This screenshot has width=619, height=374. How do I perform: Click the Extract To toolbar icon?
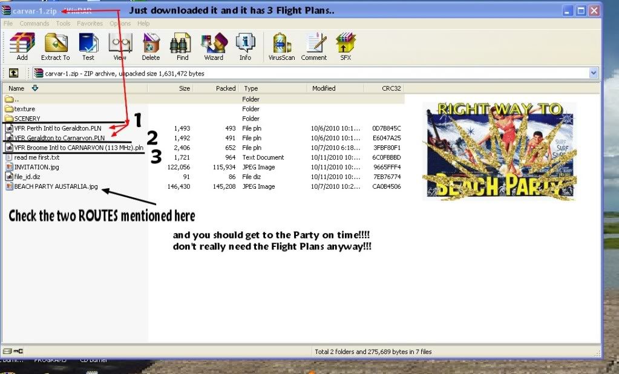point(55,46)
